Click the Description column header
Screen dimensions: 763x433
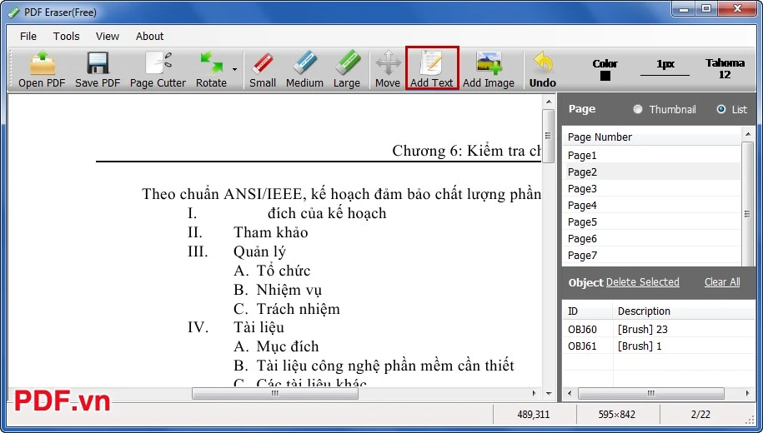pos(684,311)
